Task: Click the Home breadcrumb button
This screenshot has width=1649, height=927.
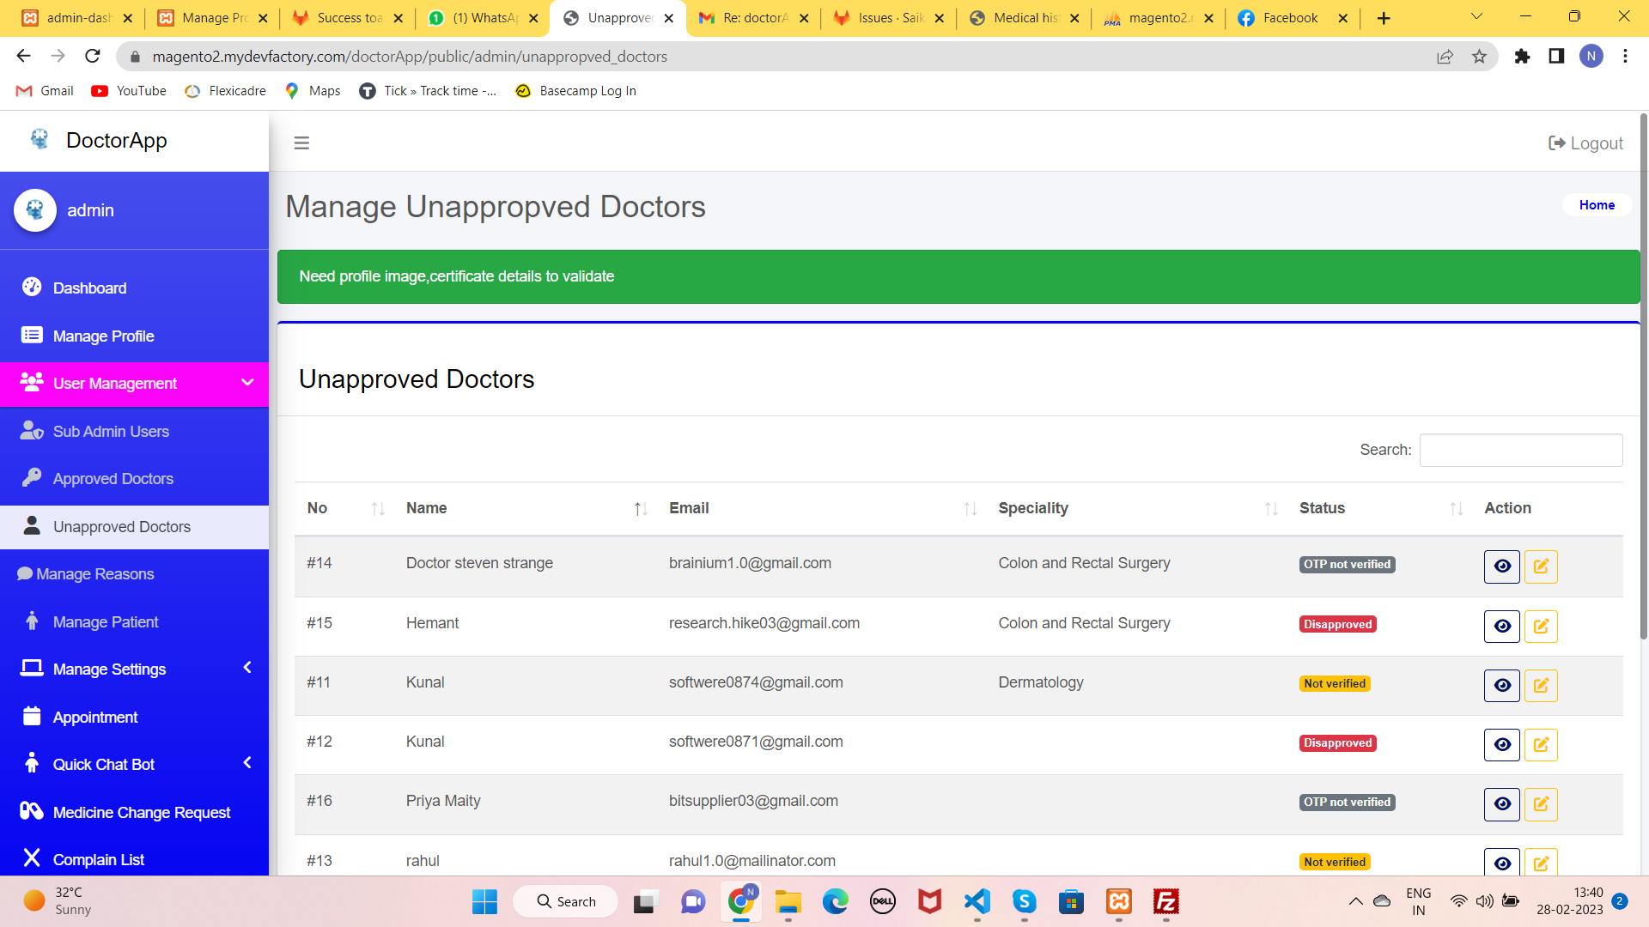Action: pyautogui.click(x=1597, y=205)
